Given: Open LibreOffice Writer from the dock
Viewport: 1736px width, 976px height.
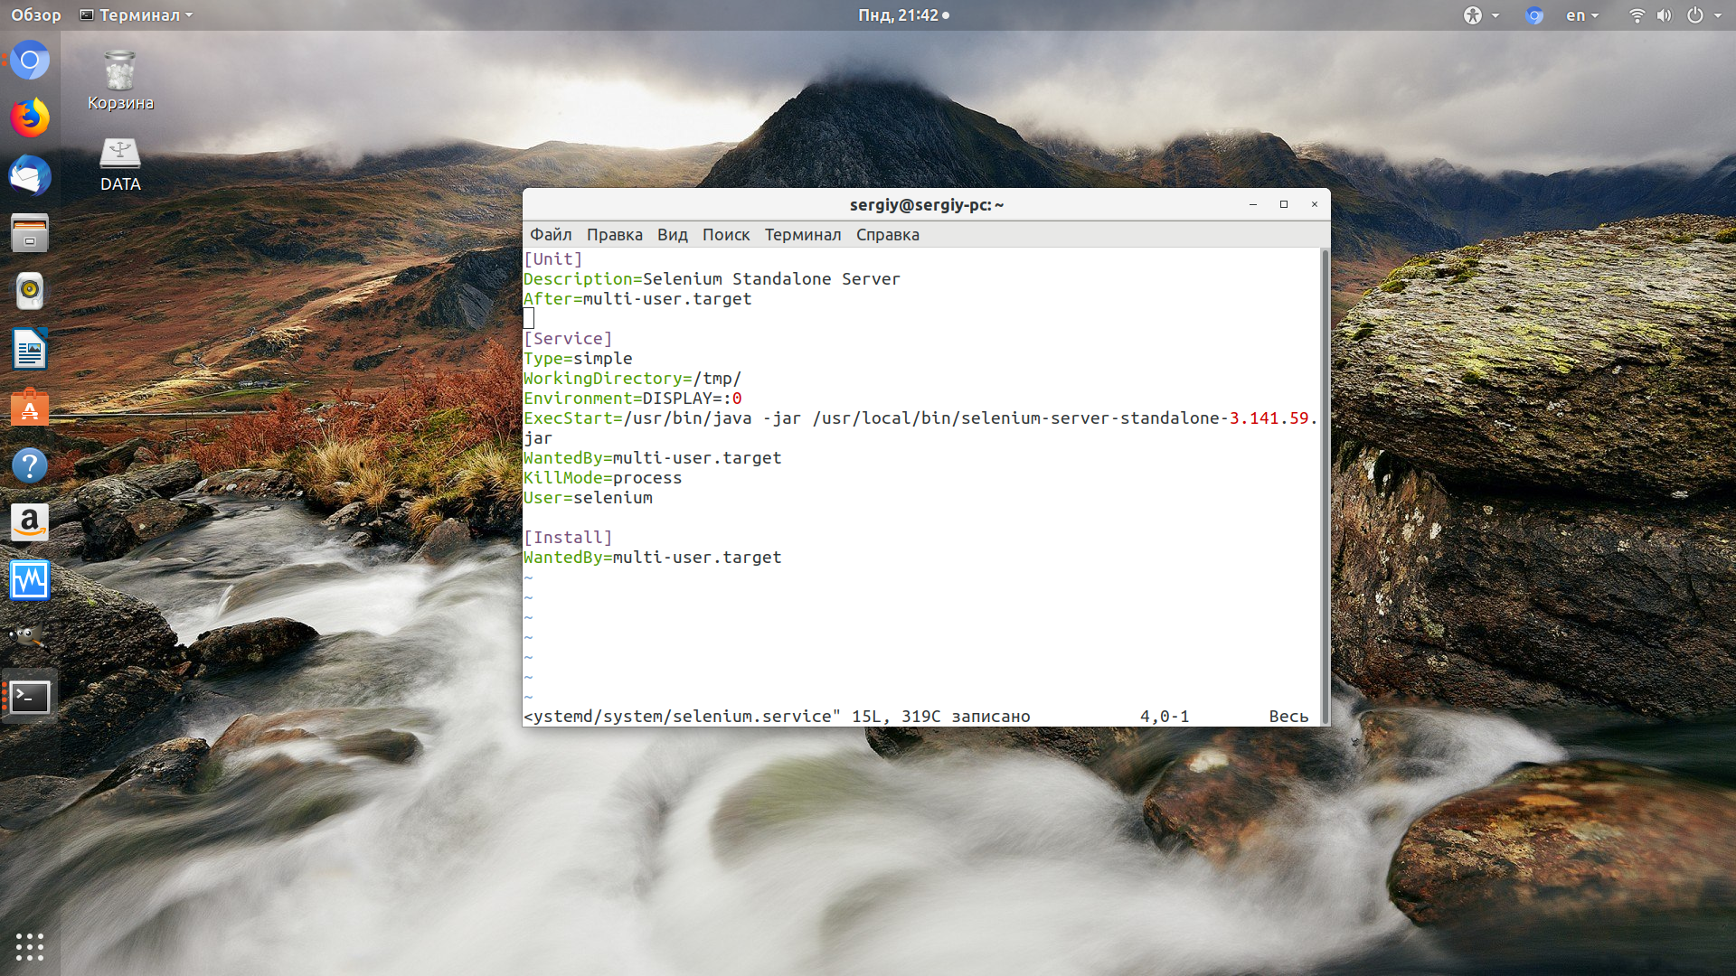Looking at the screenshot, I should pos(30,349).
